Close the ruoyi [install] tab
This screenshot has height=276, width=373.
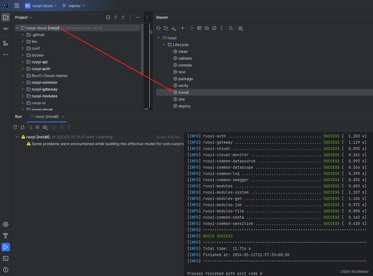pos(63,117)
